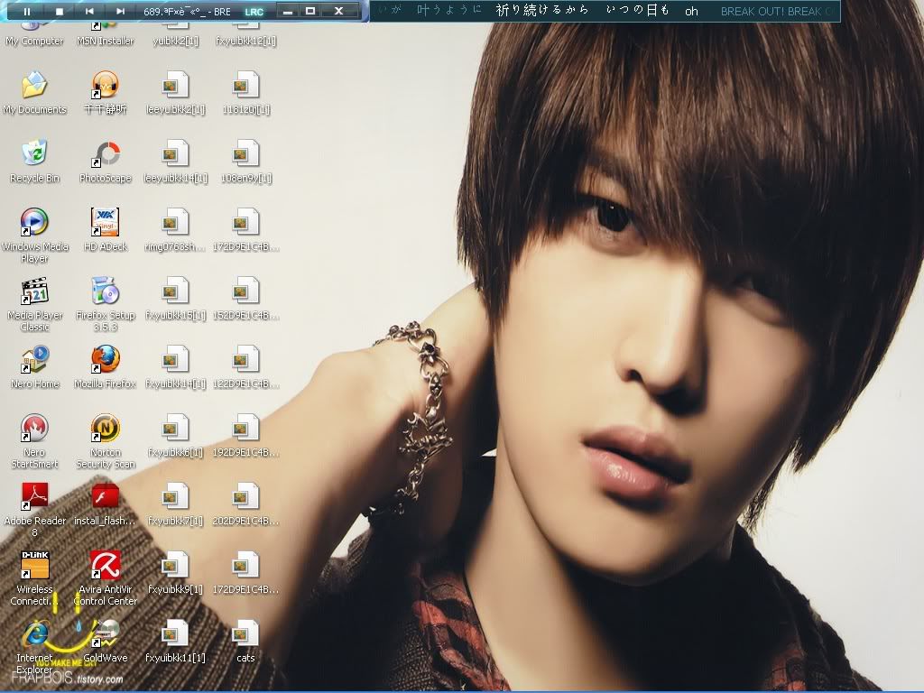Select the HD ADeck icon

click(106, 223)
